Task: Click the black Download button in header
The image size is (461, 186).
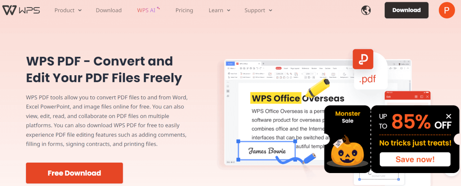Action: (407, 10)
